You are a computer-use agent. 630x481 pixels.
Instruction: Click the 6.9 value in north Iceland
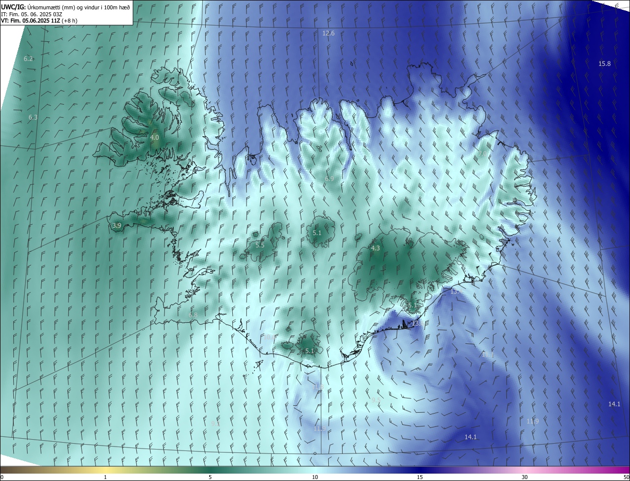pyautogui.click(x=329, y=179)
